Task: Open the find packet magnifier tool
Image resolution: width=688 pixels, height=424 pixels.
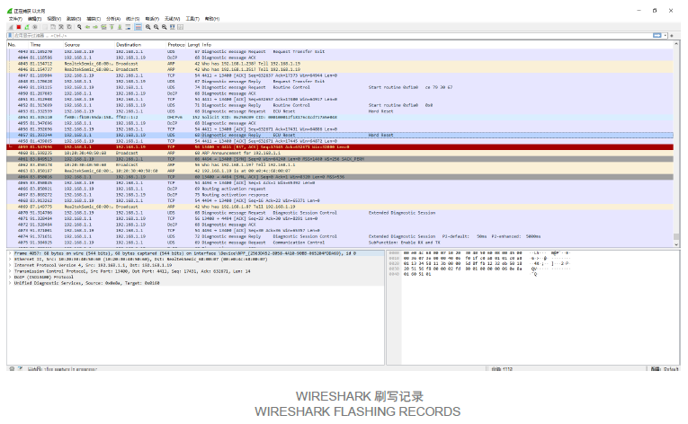Action: (x=79, y=27)
